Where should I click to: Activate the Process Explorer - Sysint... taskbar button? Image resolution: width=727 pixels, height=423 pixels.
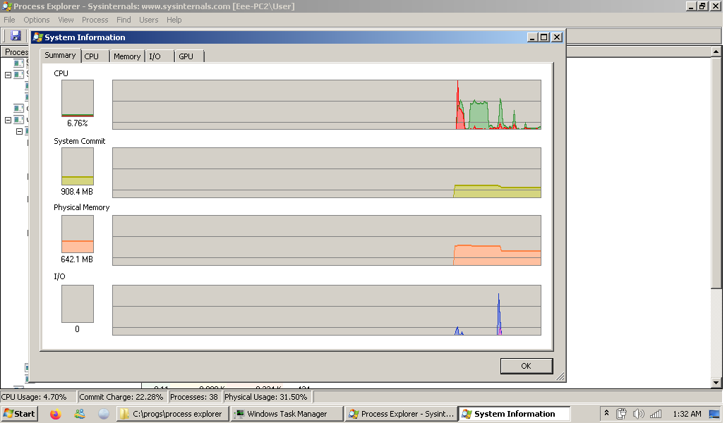tap(402, 414)
